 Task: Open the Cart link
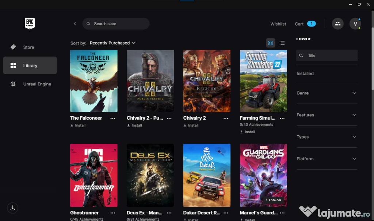pyautogui.click(x=299, y=24)
